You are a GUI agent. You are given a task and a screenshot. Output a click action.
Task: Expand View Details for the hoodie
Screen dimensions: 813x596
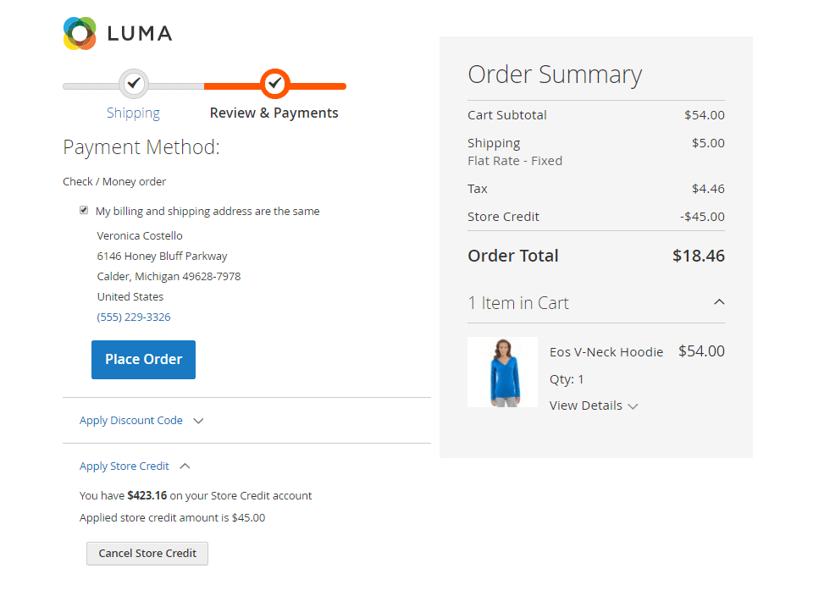point(594,406)
